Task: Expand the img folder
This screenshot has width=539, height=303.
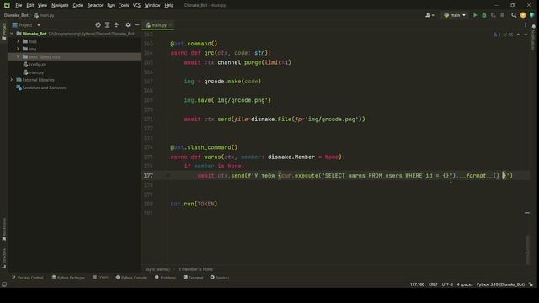Action: pos(18,49)
